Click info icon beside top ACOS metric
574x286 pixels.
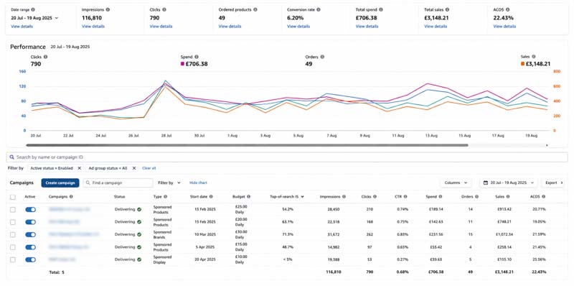click(507, 10)
